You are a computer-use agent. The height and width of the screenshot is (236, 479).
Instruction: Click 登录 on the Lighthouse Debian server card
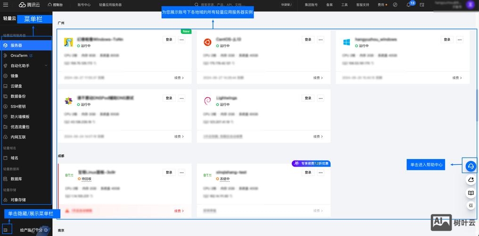click(308, 98)
